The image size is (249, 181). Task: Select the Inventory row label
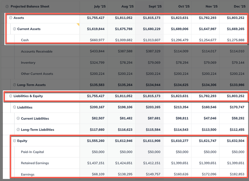point(28,62)
